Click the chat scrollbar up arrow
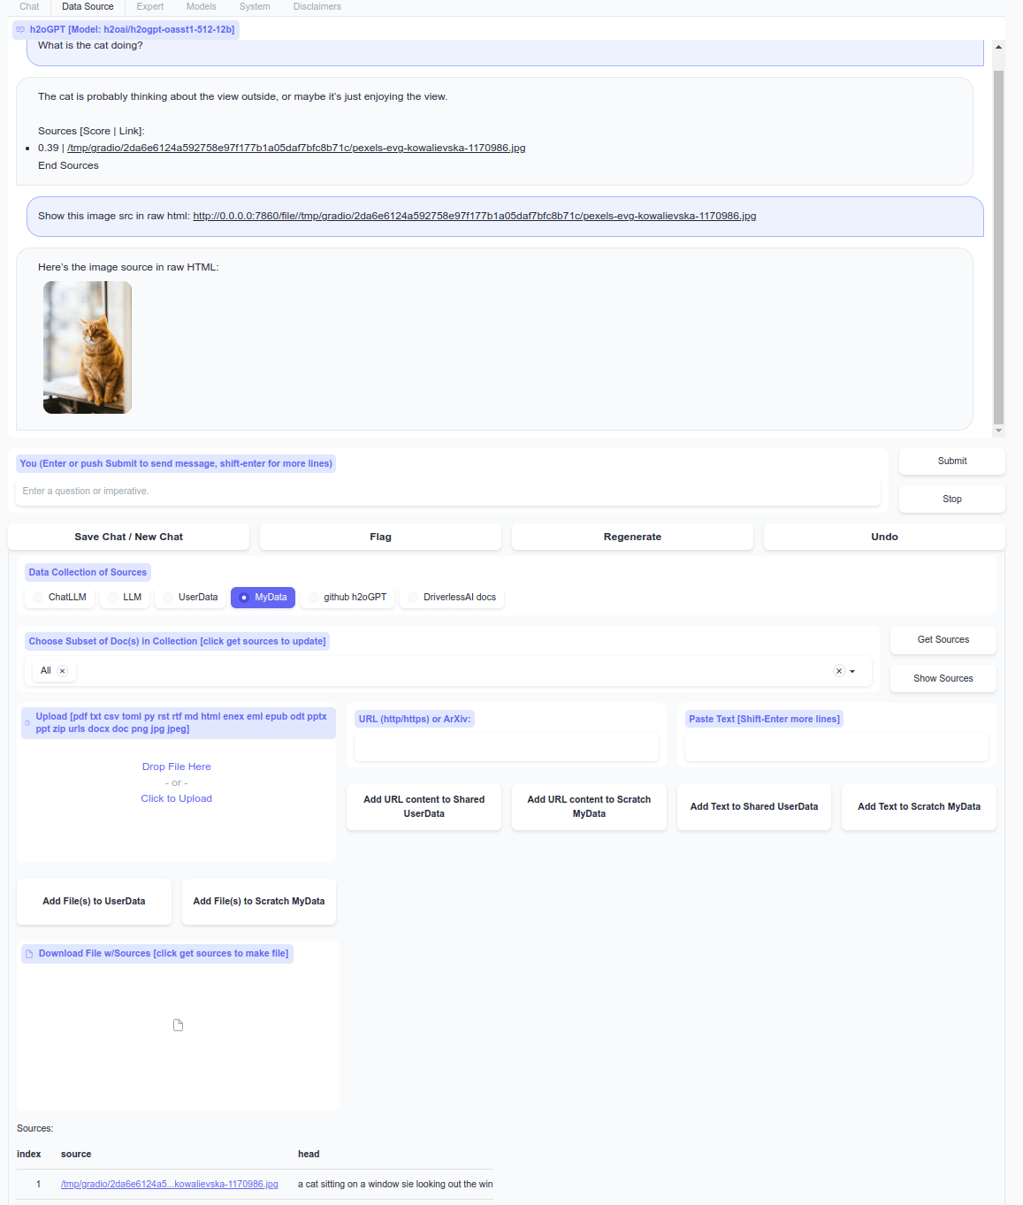 pos(998,47)
